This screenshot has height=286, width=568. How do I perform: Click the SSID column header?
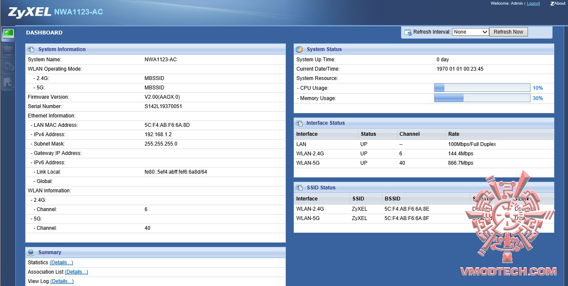click(x=358, y=199)
